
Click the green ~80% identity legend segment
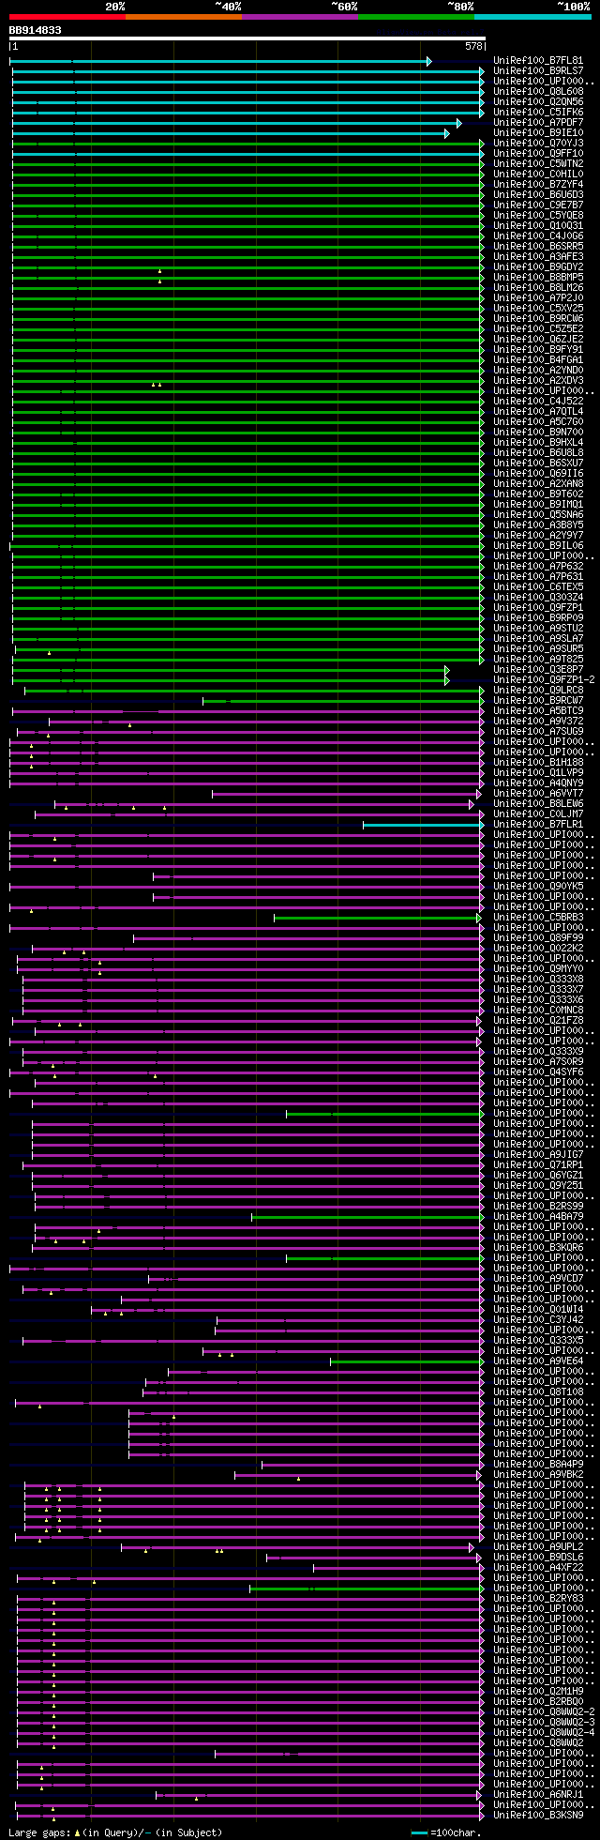(416, 17)
